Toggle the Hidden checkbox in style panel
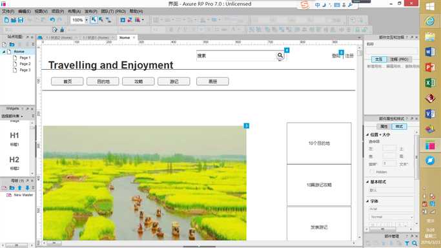 point(372,172)
